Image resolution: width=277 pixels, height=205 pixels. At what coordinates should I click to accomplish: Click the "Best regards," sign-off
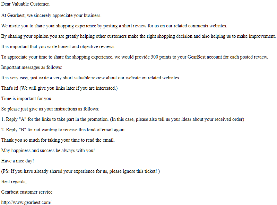click(x=14, y=181)
